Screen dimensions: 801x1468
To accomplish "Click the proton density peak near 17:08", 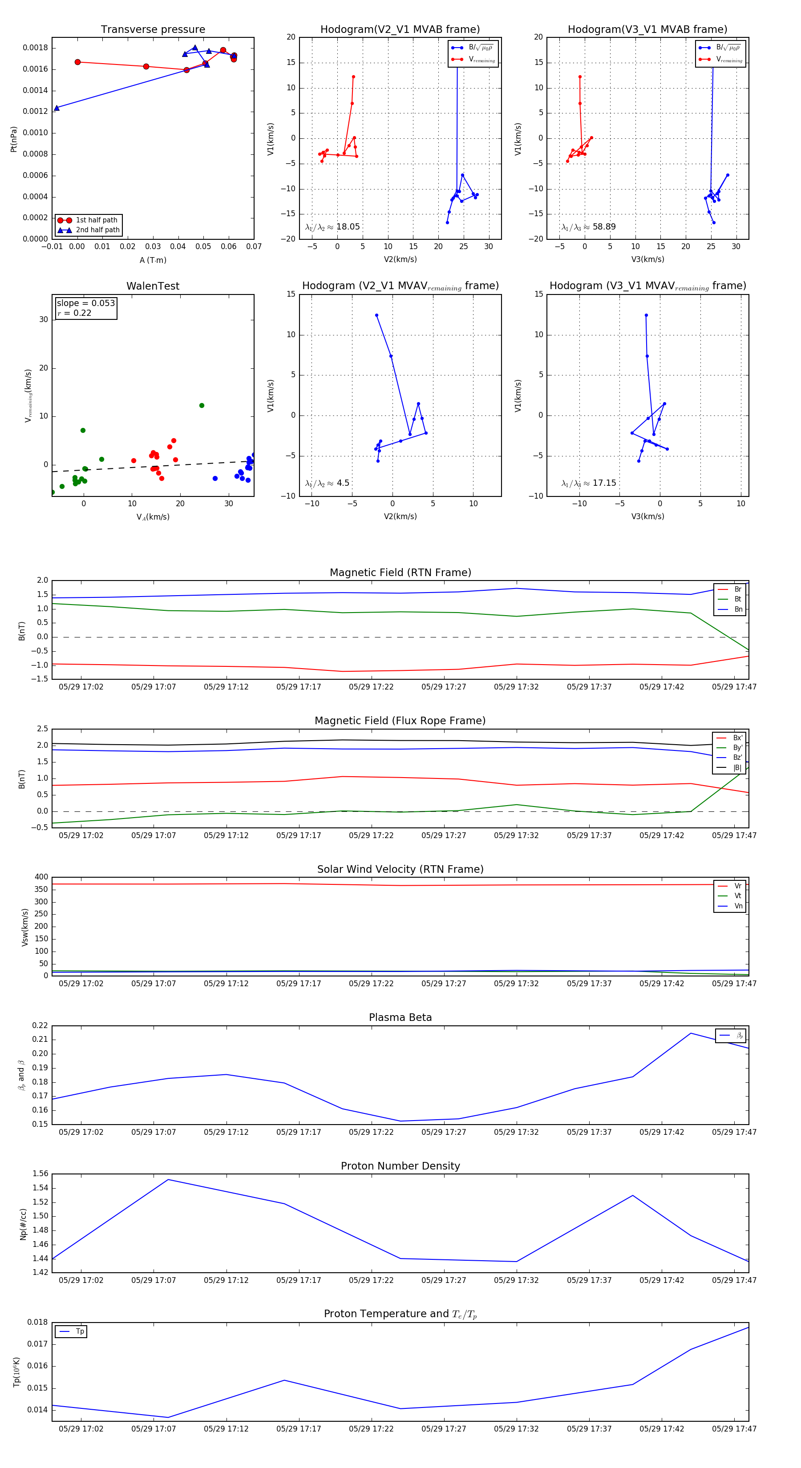I will (x=168, y=1180).
